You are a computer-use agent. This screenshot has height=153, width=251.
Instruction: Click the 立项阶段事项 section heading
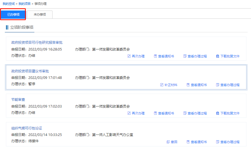[22, 28]
